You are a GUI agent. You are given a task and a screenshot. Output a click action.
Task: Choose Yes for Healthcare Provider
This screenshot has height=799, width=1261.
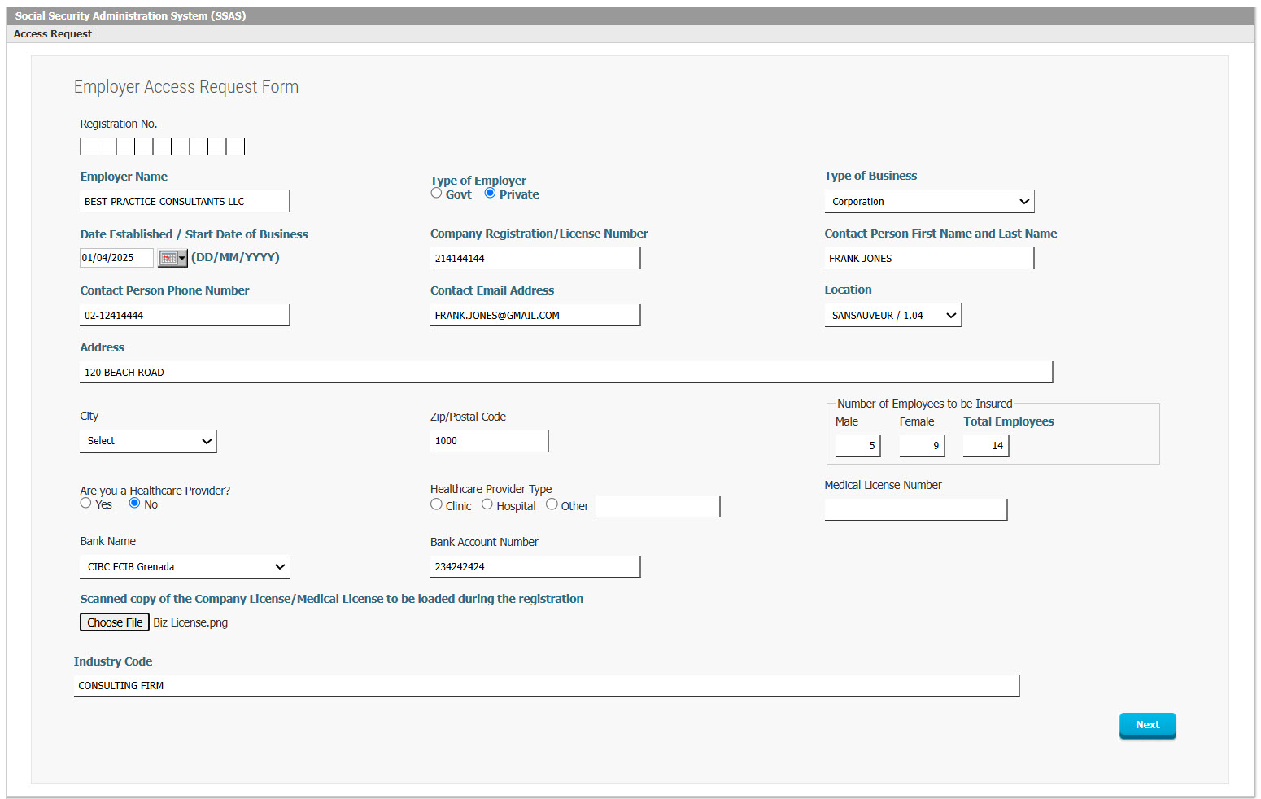click(86, 503)
